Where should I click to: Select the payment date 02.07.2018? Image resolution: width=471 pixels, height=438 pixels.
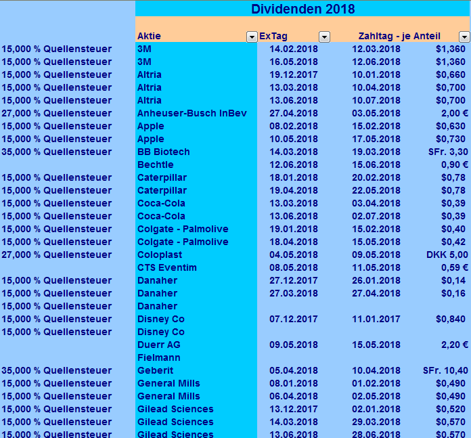coord(376,216)
